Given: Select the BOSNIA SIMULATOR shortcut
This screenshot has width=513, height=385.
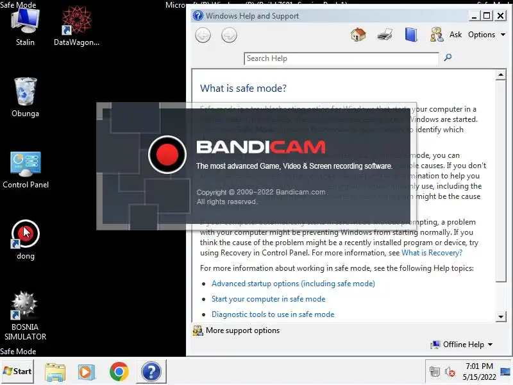Looking at the screenshot, I should [x=25, y=316].
